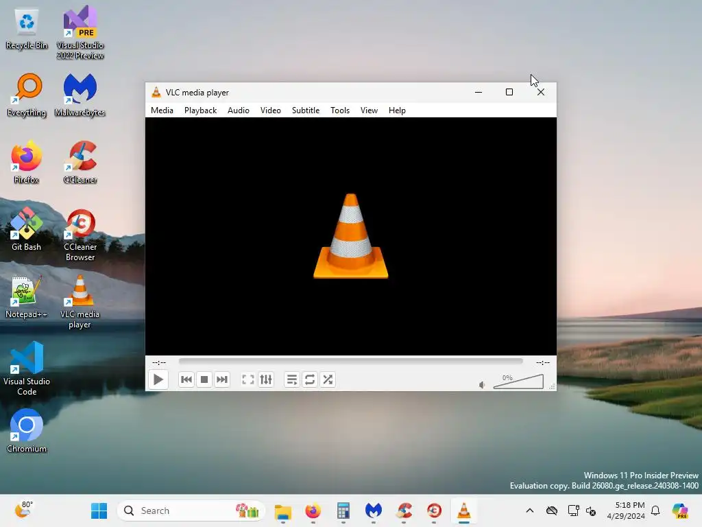Open CCleaner from the taskbar

pyautogui.click(x=404, y=511)
